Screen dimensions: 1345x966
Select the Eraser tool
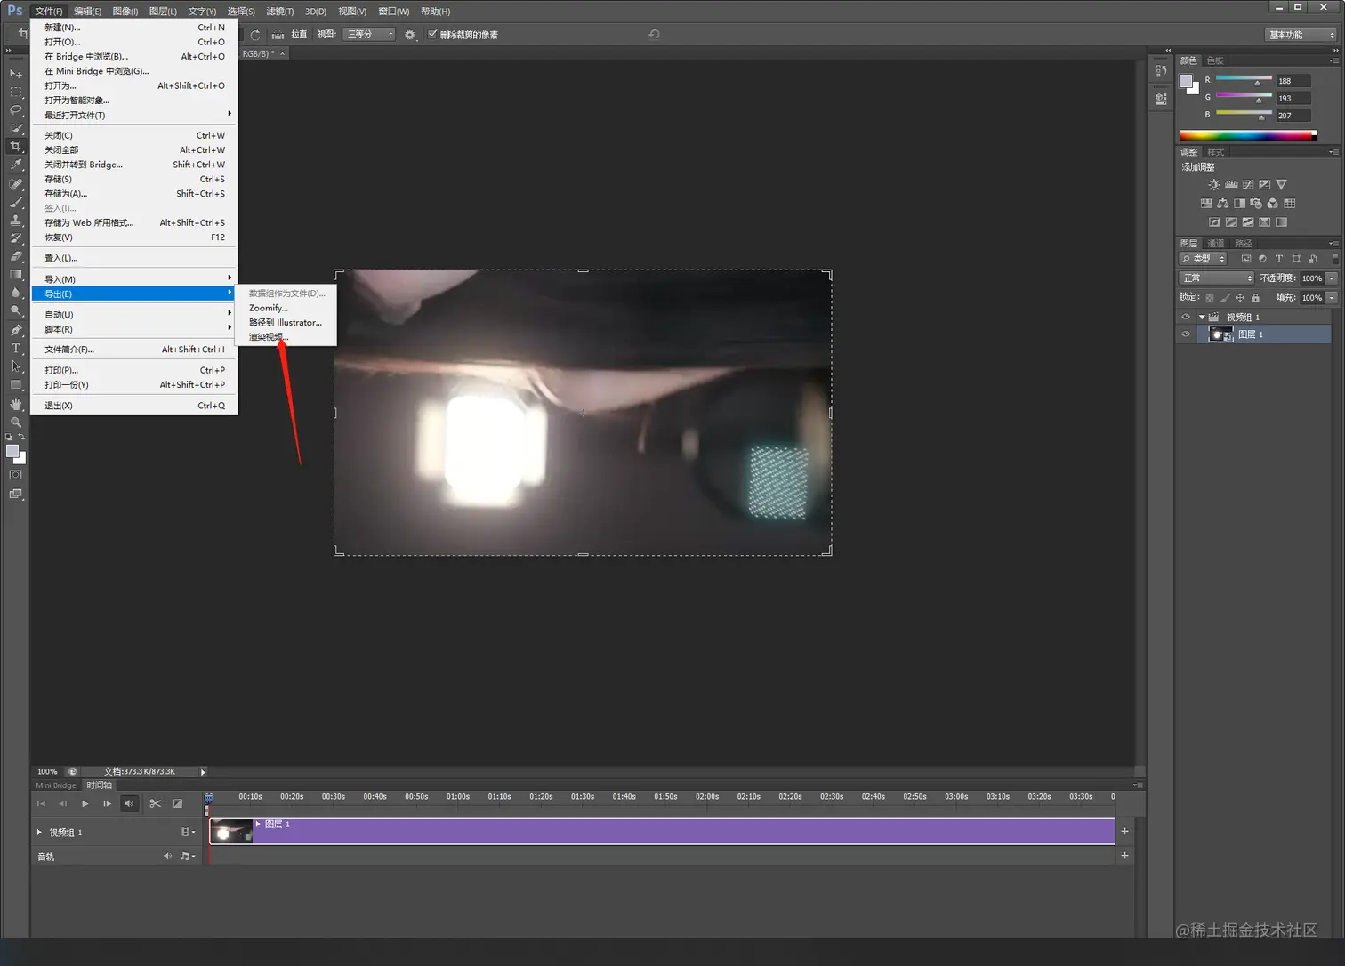(16, 256)
